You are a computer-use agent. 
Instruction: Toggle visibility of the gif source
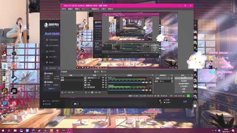click(x=103, y=78)
